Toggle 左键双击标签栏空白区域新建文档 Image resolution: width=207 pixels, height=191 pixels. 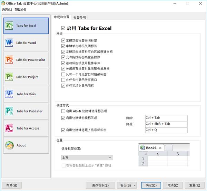pos(63,52)
